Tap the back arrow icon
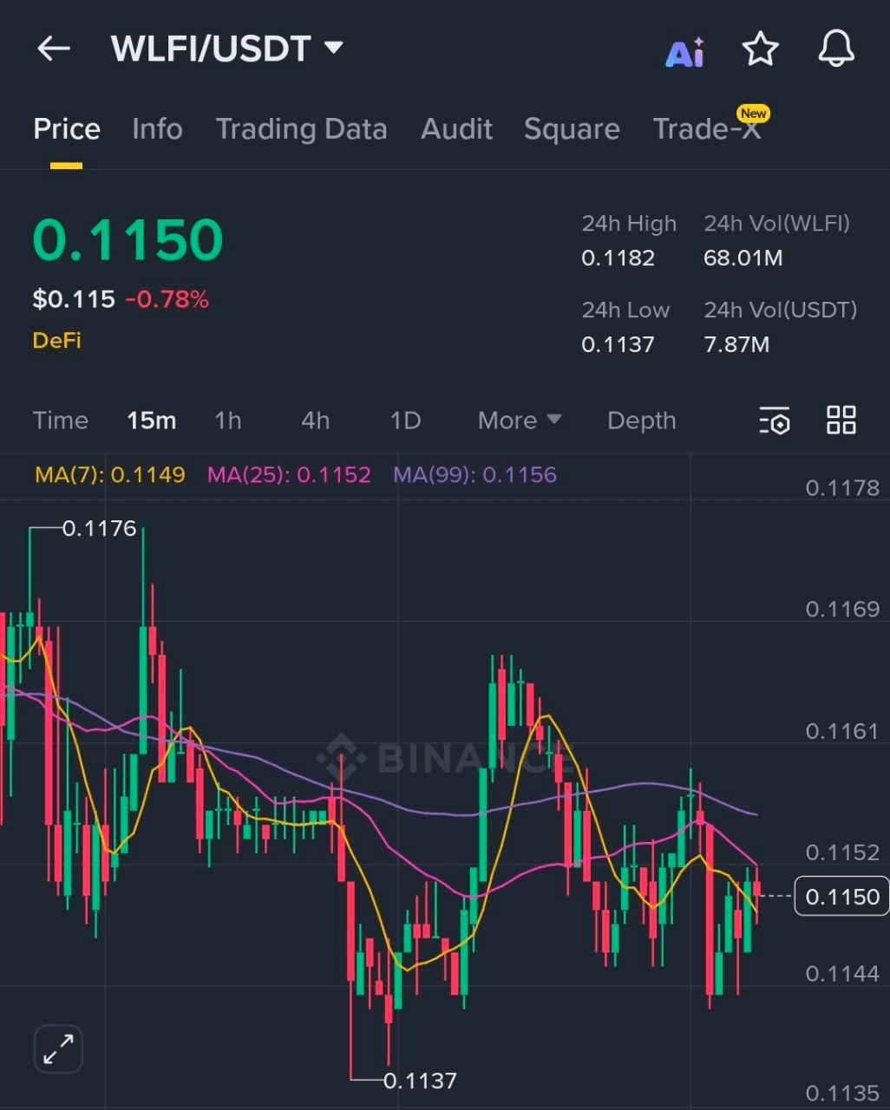This screenshot has width=890, height=1110. [53, 49]
